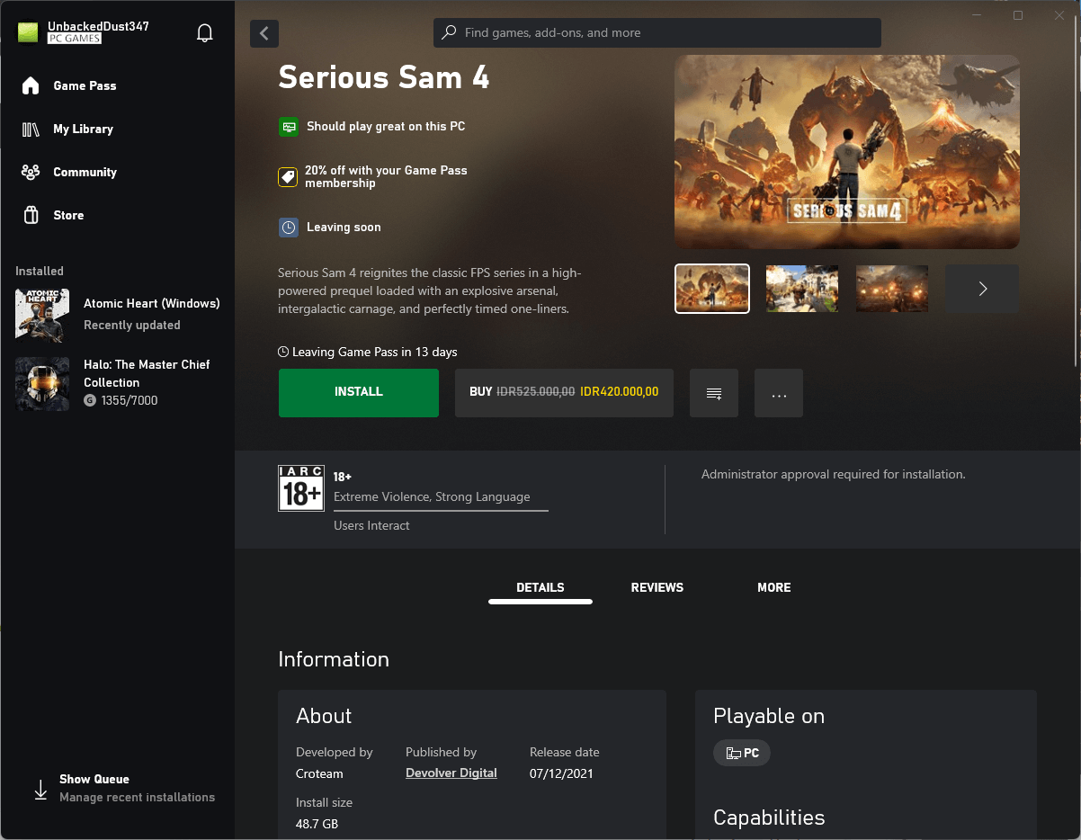Open the Game Pass home icon
This screenshot has width=1081, height=840.
pyautogui.click(x=31, y=85)
